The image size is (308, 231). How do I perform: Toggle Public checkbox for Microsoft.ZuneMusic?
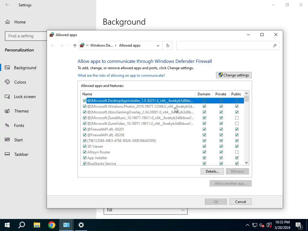pyautogui.click(x=237, y=118)
